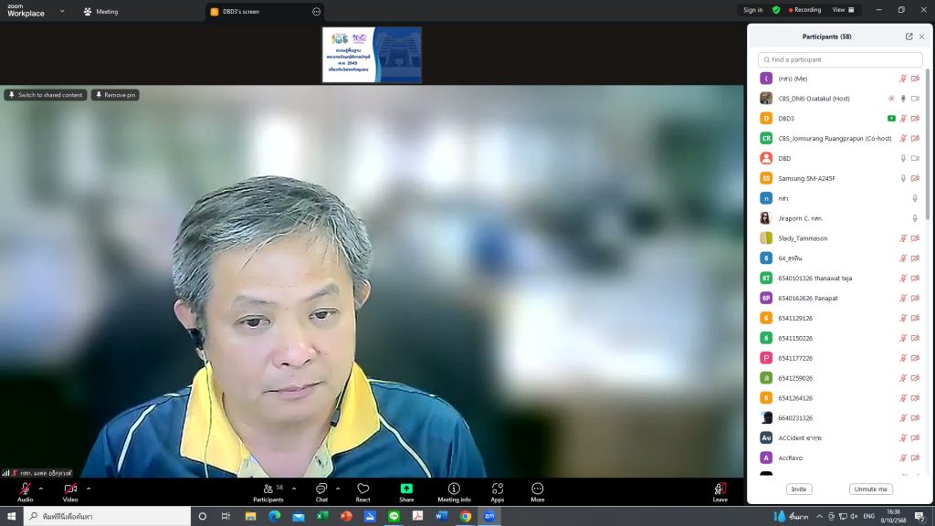Click the Invite button
Viewport: 935px width, 526px height.
click(799, 489)
